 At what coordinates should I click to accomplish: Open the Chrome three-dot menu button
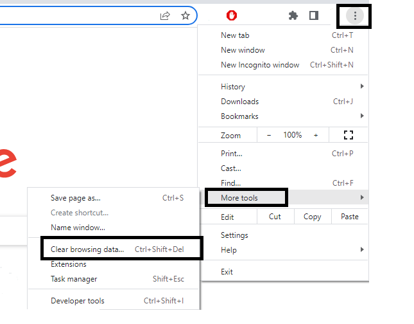[355, 16]
